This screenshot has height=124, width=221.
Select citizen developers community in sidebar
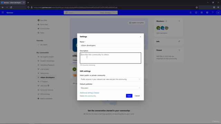(x=46, y=77)
